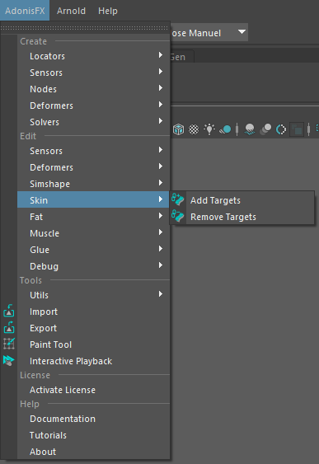Choose Activate License
The image size is (319, 464).
pos(93,390)
